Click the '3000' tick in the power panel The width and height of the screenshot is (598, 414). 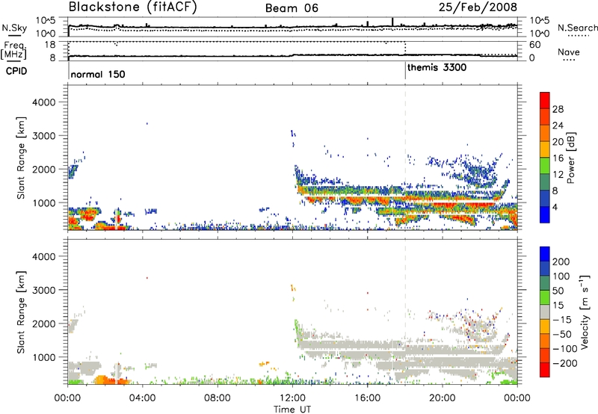tap(44, 136)
